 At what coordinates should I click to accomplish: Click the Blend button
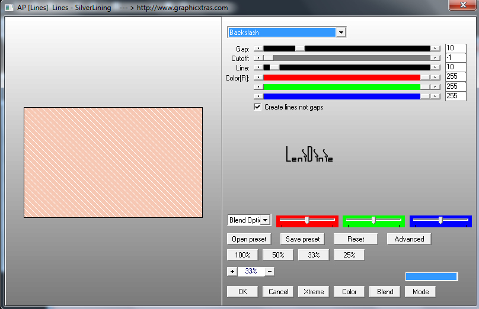(x=385, y=292)
